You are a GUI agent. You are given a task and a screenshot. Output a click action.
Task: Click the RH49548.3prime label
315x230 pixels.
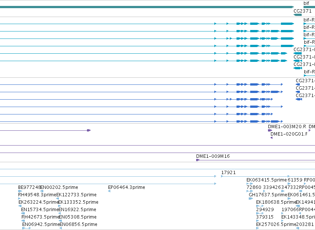(x=37, y=195)
